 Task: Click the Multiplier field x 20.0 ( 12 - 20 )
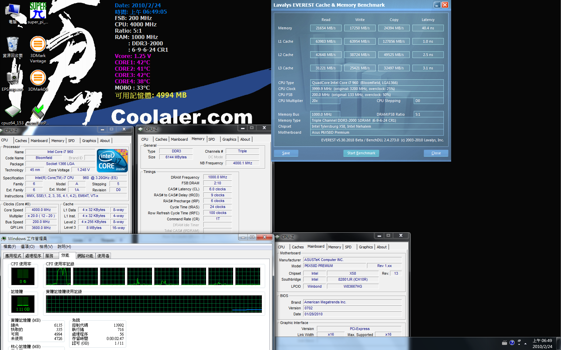coord(41,216)
